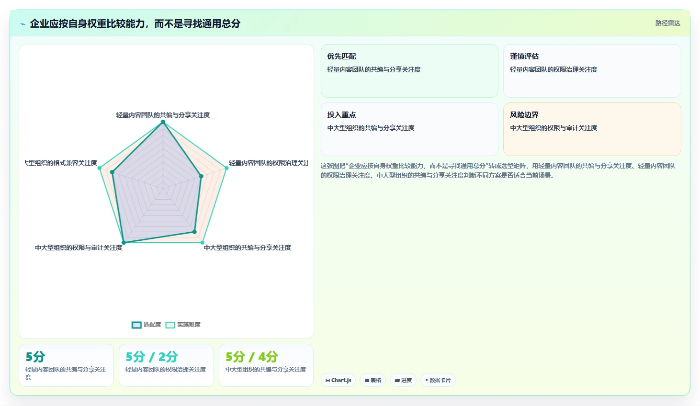Click the top data point of the radar chart
The image size is (700, 406).
(163, 122)
